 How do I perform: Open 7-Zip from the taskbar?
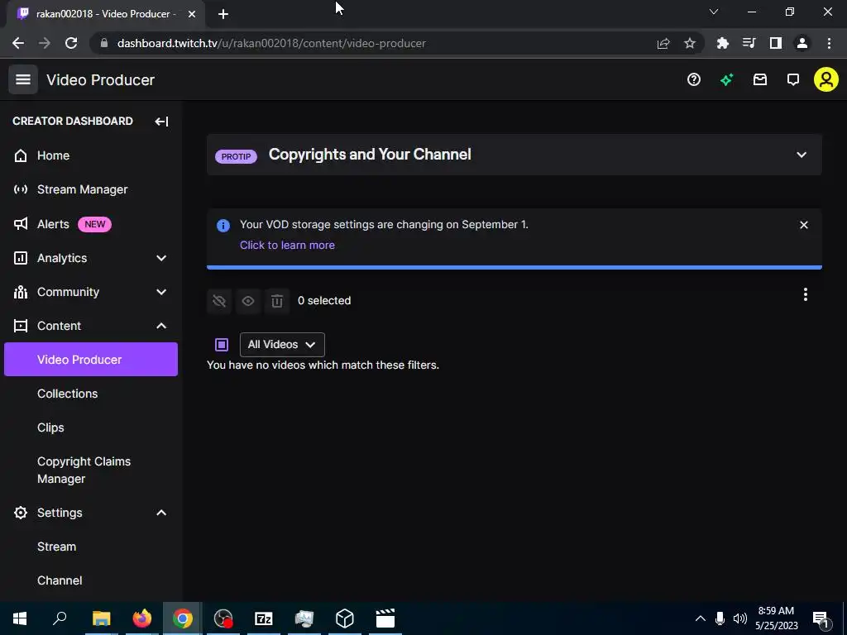click(x=264, y=618)
